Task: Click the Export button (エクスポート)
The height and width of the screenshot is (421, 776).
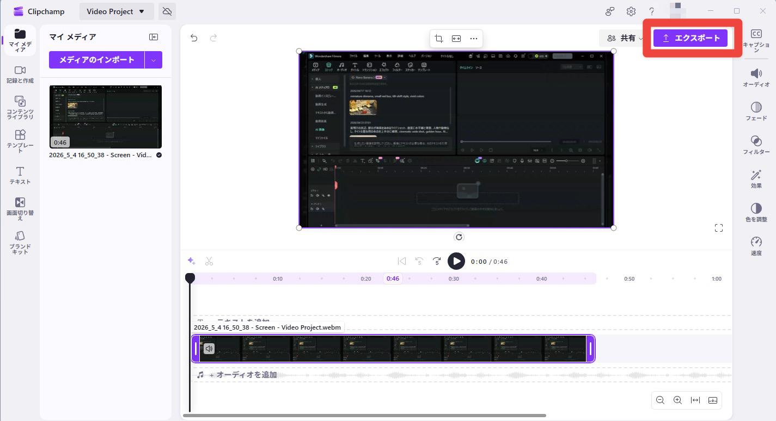Action: click(x=691, y=38)
